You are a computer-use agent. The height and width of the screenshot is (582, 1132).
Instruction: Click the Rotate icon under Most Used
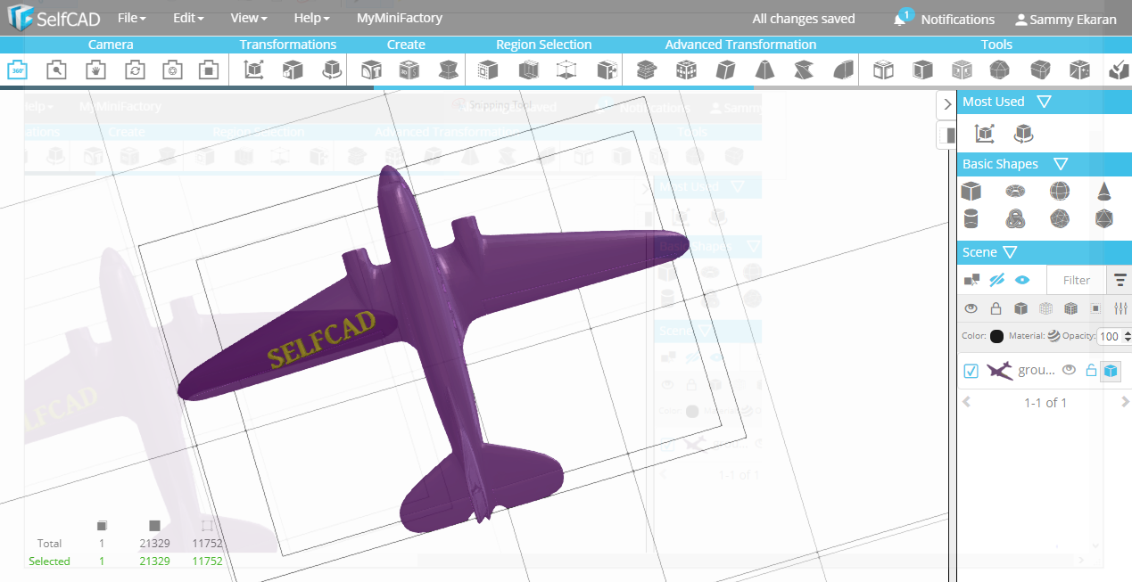[1023, 134]
